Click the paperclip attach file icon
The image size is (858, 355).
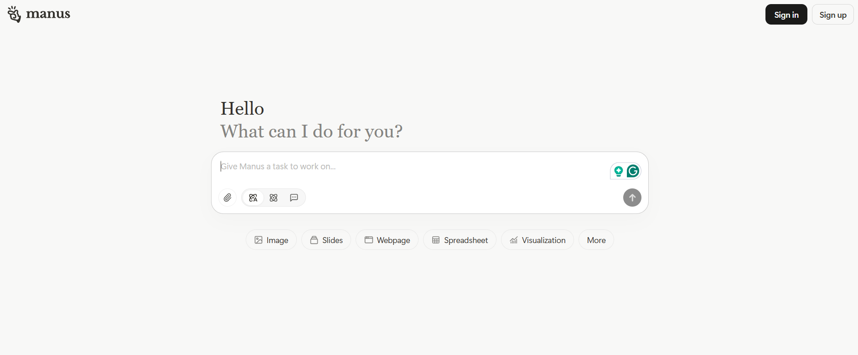pyautogui.click(x=227, y=198)
